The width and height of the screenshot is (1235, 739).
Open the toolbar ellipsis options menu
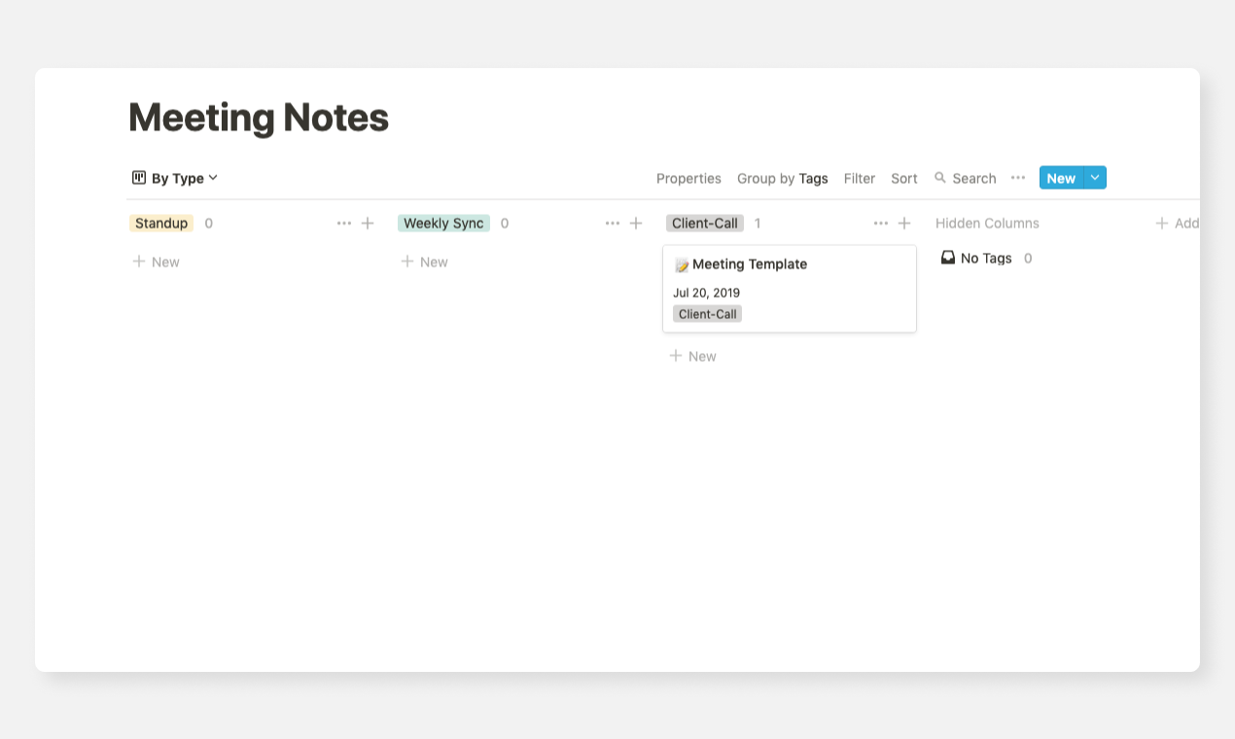[x=1018, y=178]
